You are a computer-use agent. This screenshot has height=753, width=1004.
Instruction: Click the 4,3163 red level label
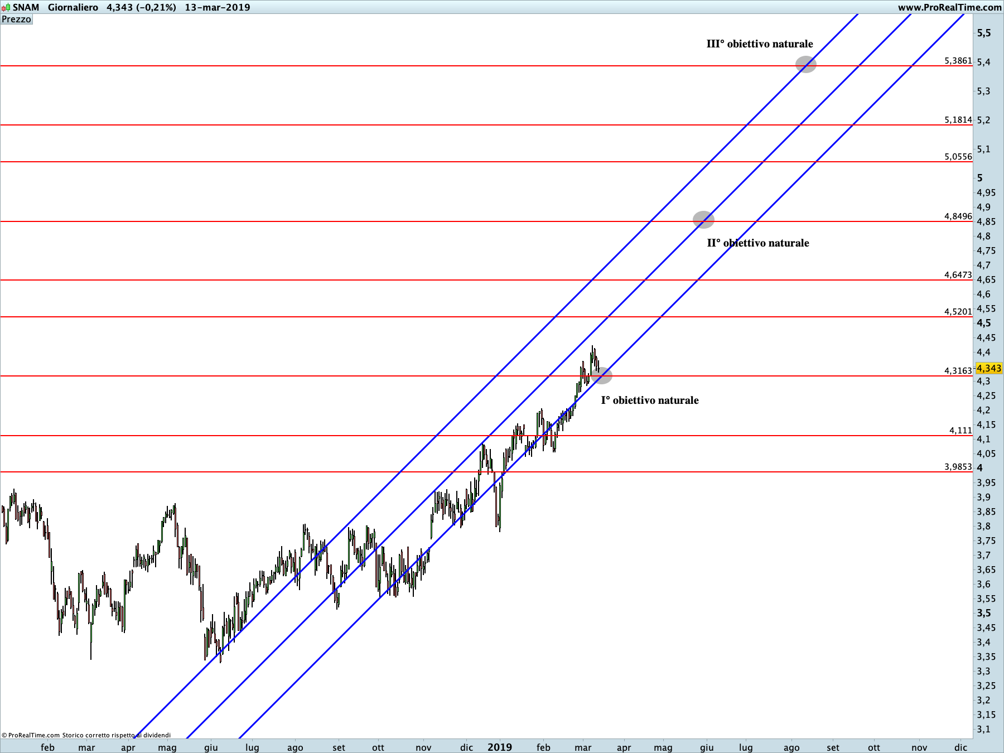[x=958, y=371]
